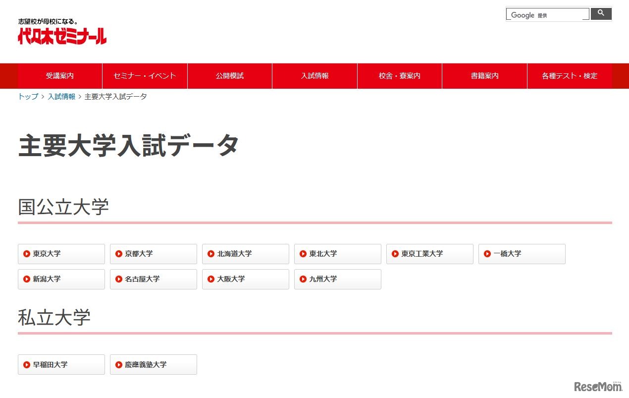Click the 志望校が母校になる。 tagline

tap(48, 22)
